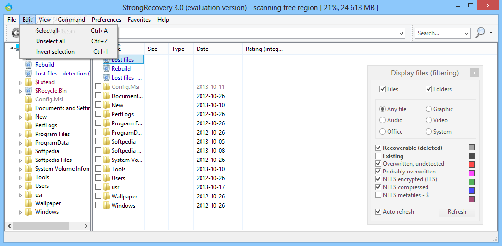Select the Video radio button

[429, 120]
